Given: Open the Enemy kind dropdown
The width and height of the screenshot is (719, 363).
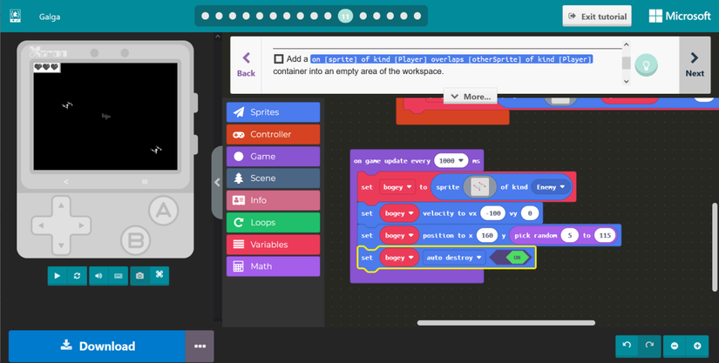Looking at the screenshot, I should [551, 187].
